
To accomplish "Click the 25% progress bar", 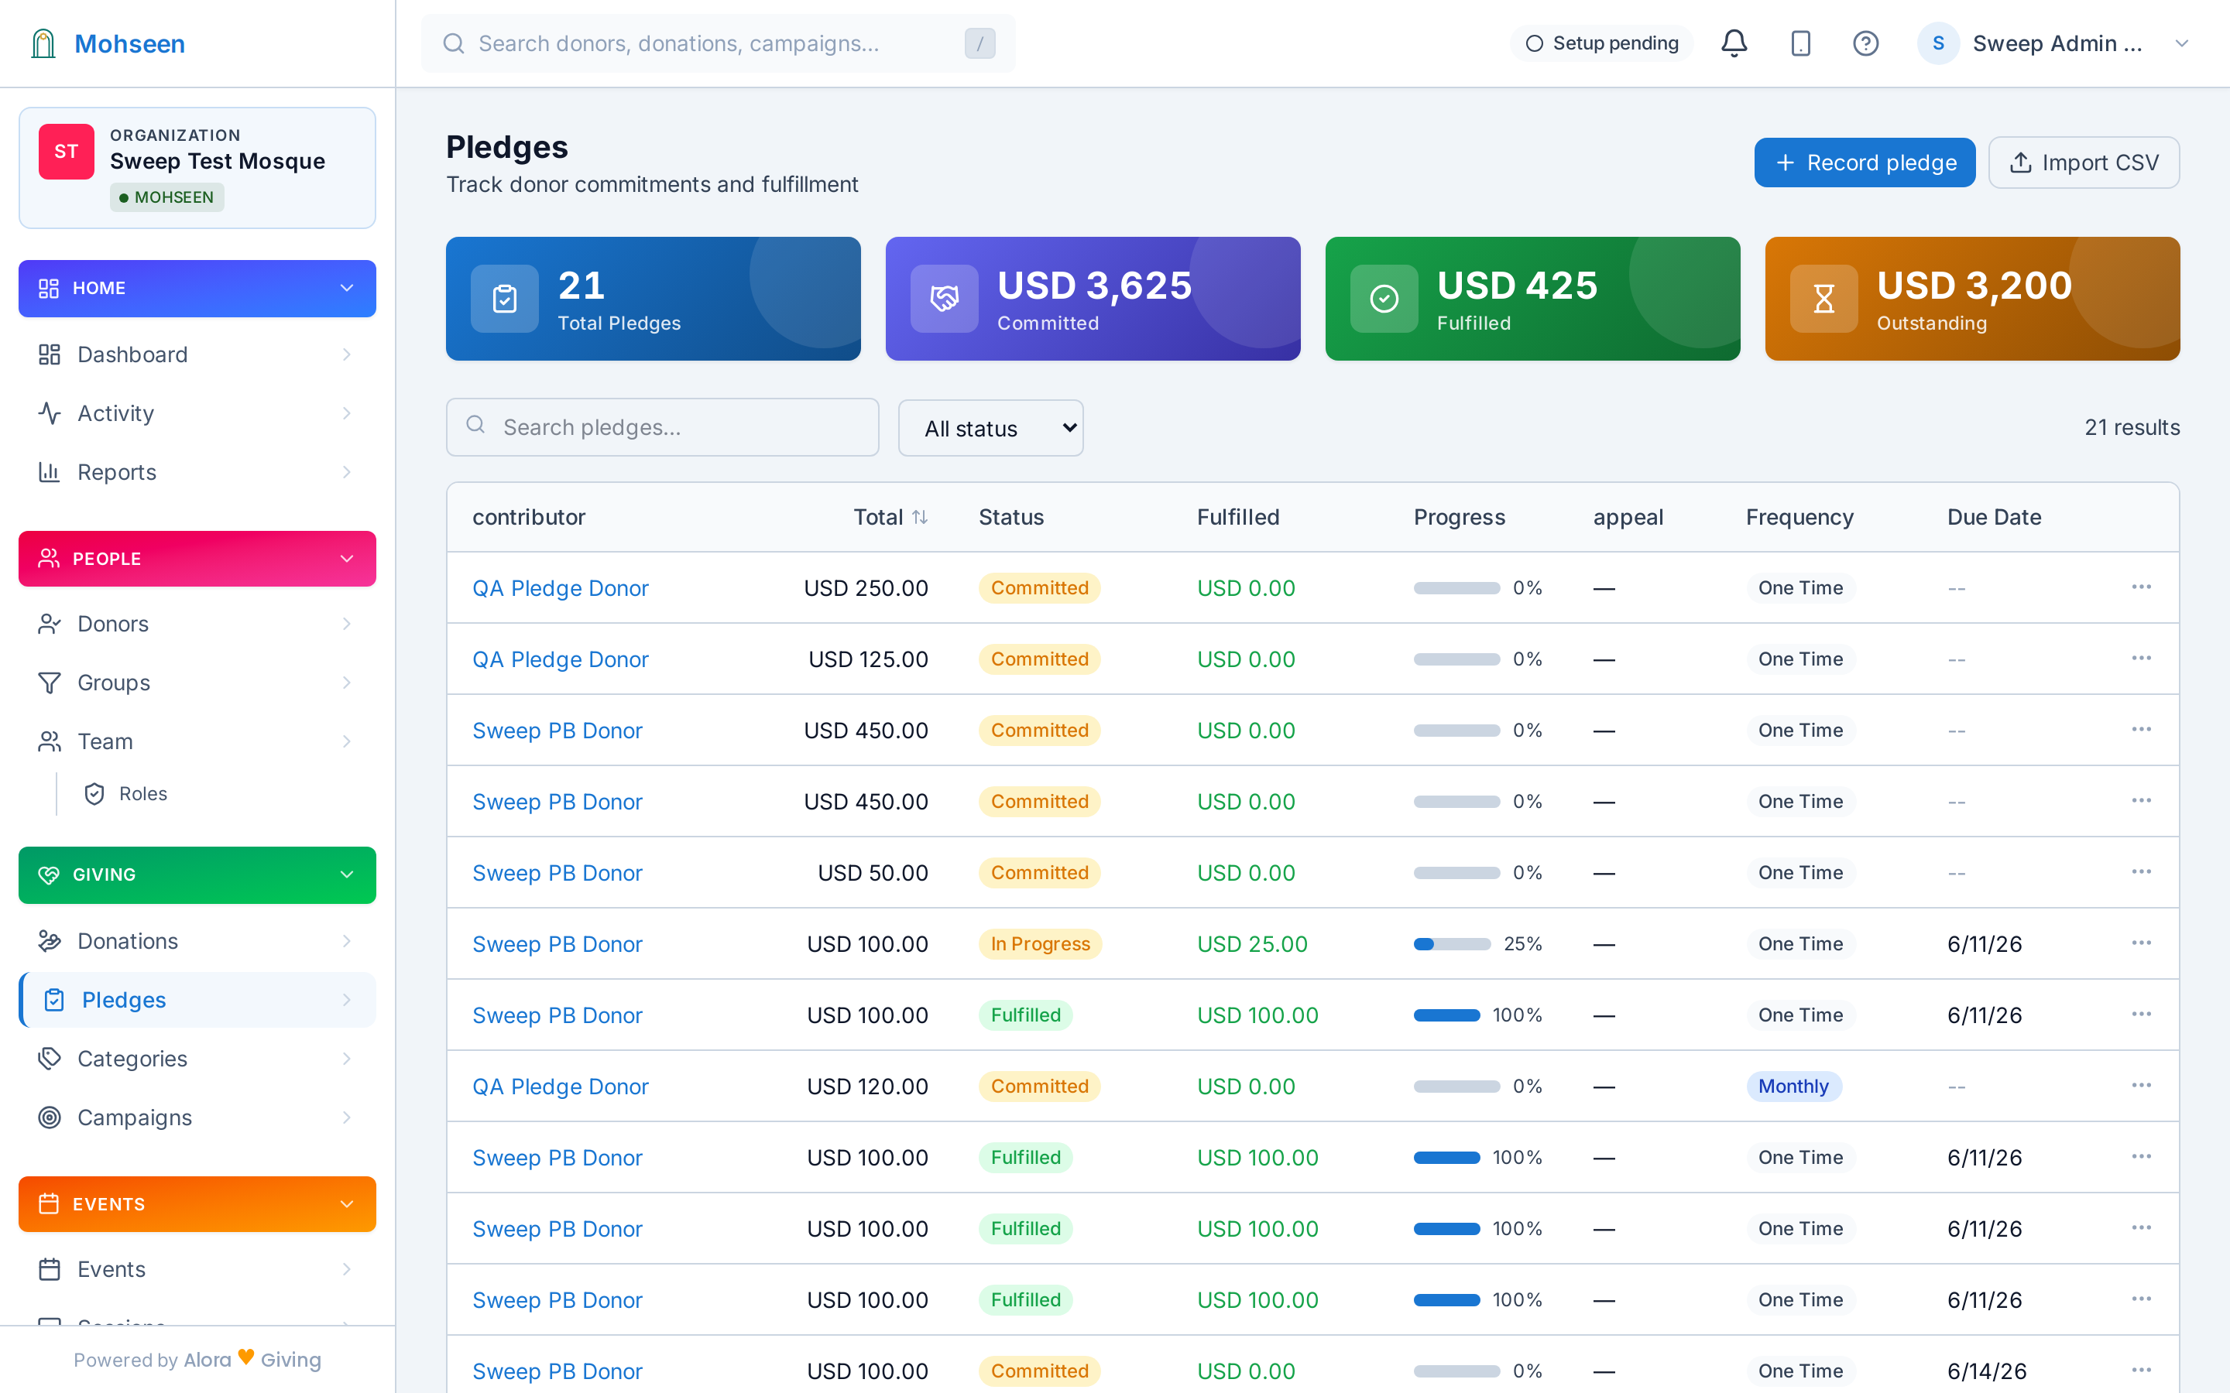I will click(1451, 943).
